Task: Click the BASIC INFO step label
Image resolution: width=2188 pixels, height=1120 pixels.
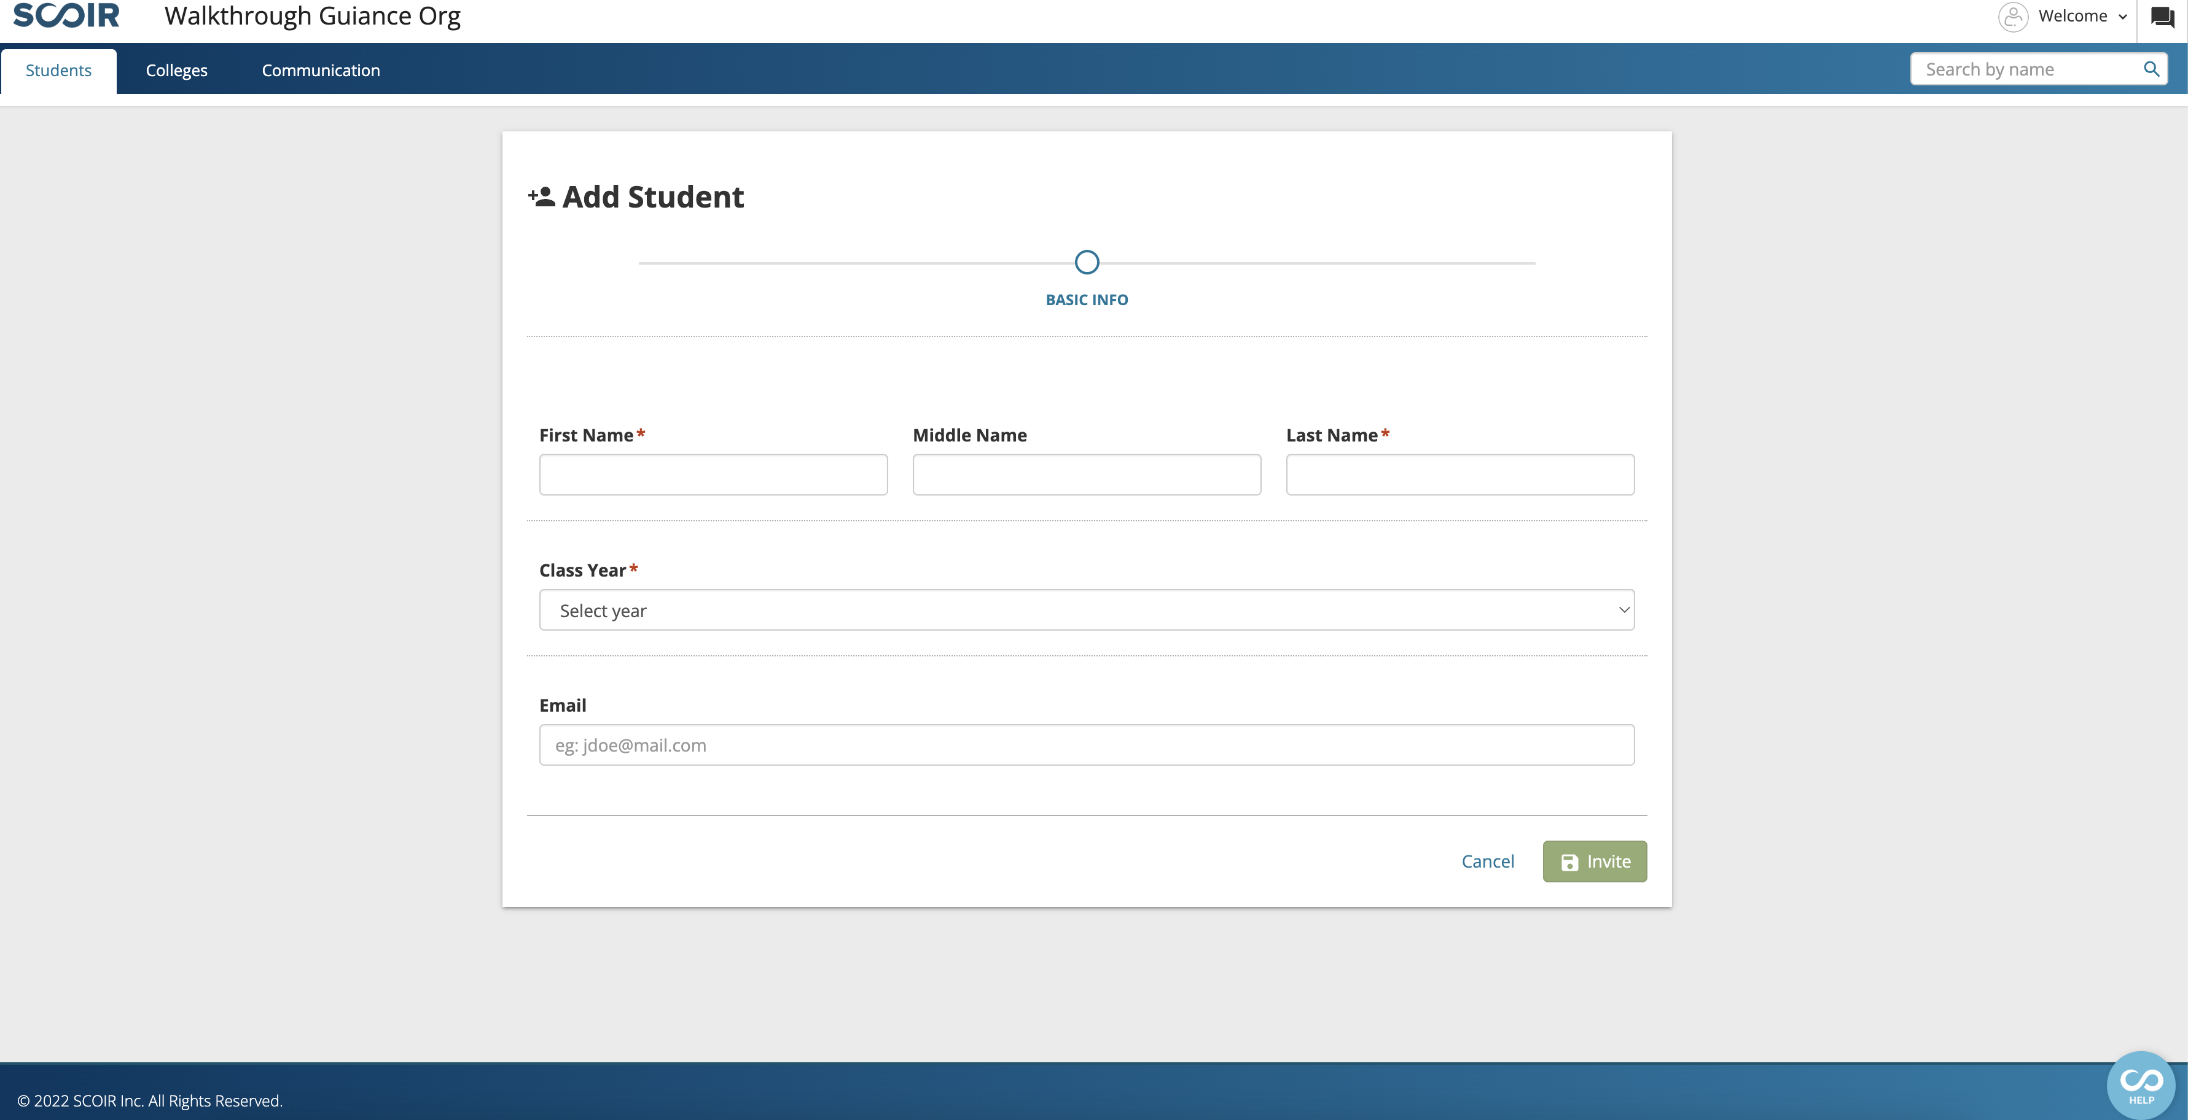Action: click(1087, 300)
